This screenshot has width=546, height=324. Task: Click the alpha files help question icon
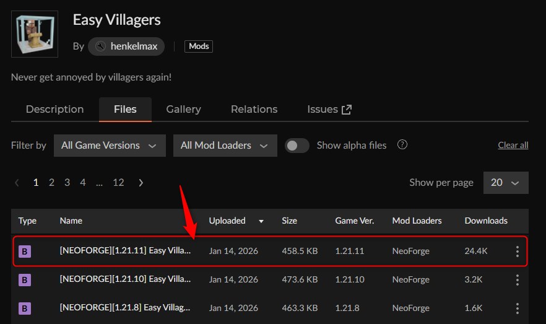[402, 145]
